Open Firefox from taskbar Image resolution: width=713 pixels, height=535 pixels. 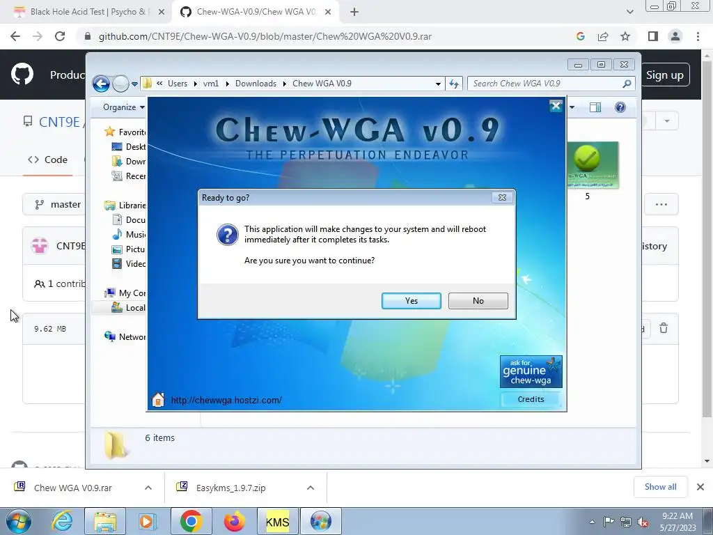234,521
